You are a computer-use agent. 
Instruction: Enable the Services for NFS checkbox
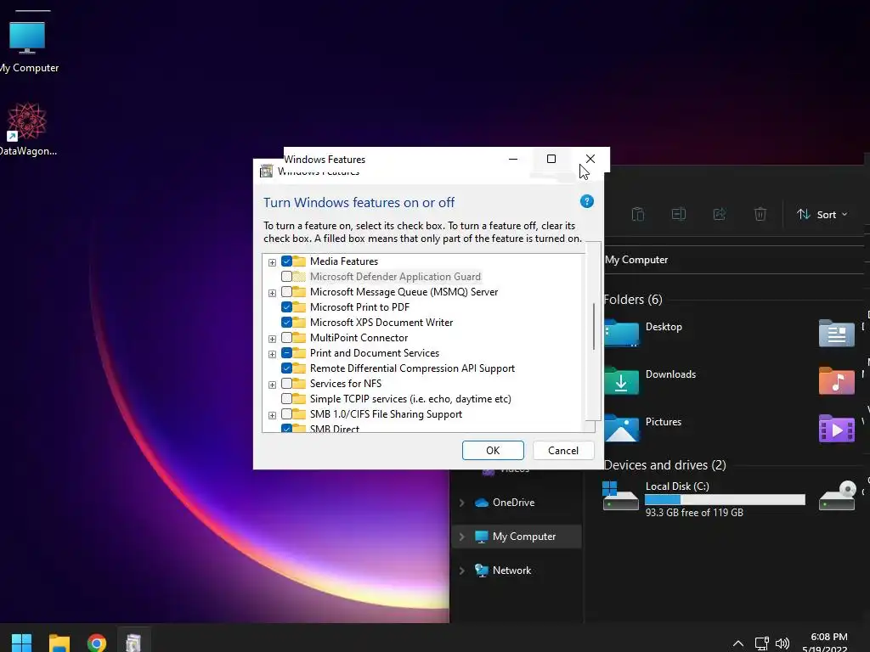[286, 383]
